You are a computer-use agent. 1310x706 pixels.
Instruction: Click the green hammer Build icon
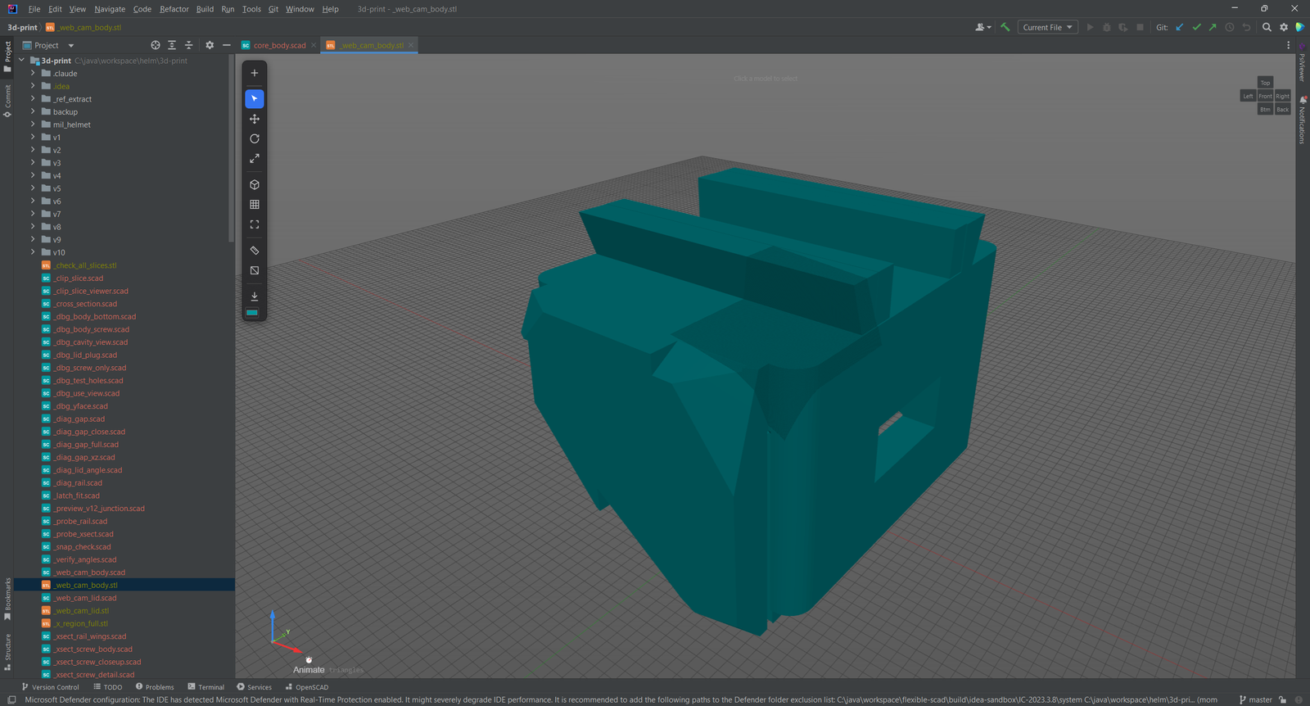click(x=1005, y=27)
